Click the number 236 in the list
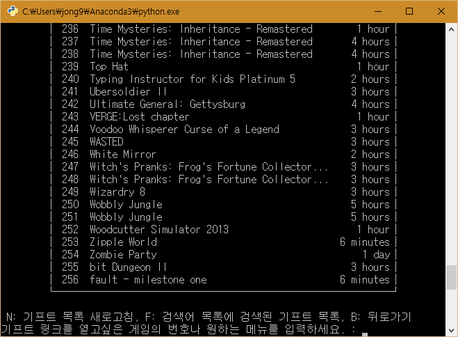The image size is (458, 337). pos(70,29)
